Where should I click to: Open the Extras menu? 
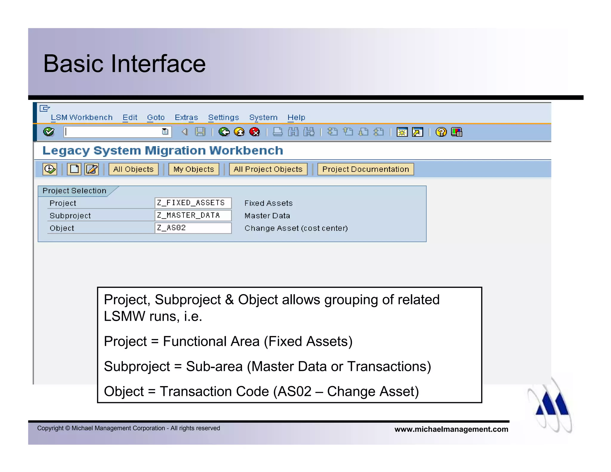186,118
